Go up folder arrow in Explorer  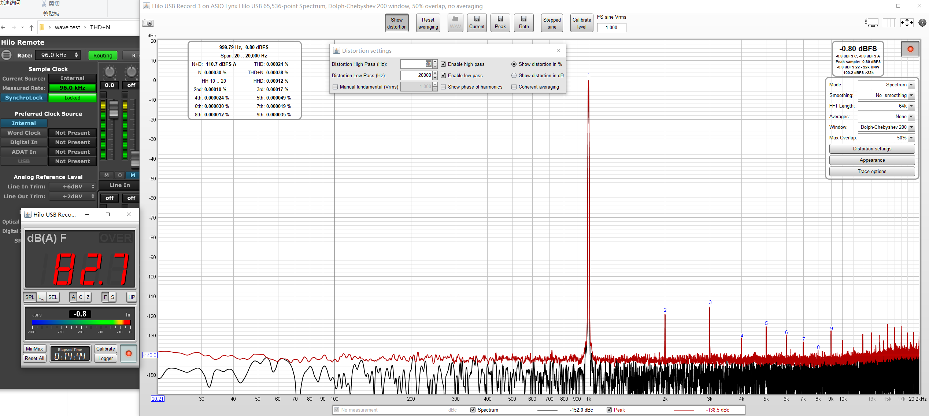point(32,27)
